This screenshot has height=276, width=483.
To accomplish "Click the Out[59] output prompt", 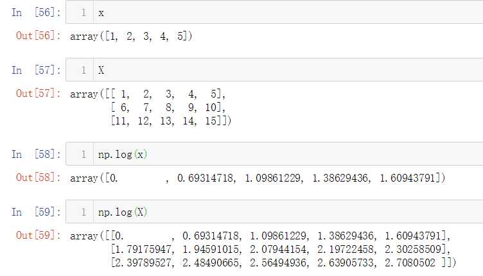I will pos(39,236).
